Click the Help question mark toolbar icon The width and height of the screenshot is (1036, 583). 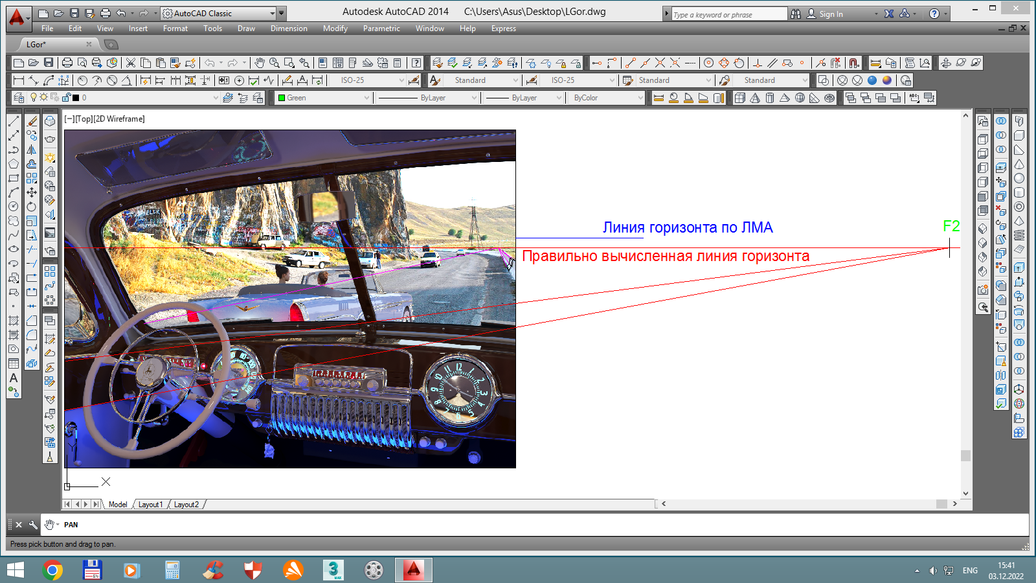coord(416,63)
